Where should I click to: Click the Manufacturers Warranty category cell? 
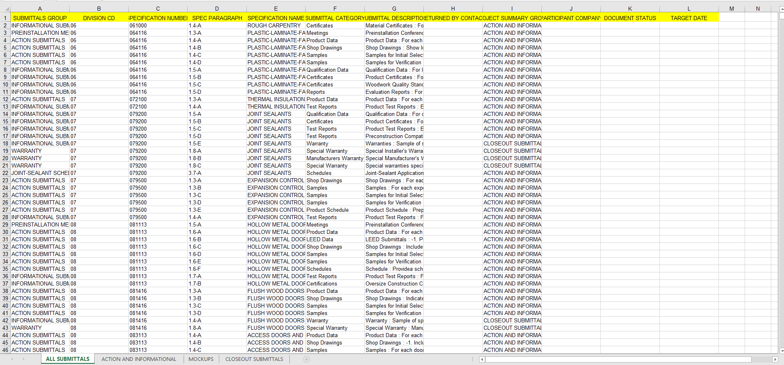[x=335, y=158]
